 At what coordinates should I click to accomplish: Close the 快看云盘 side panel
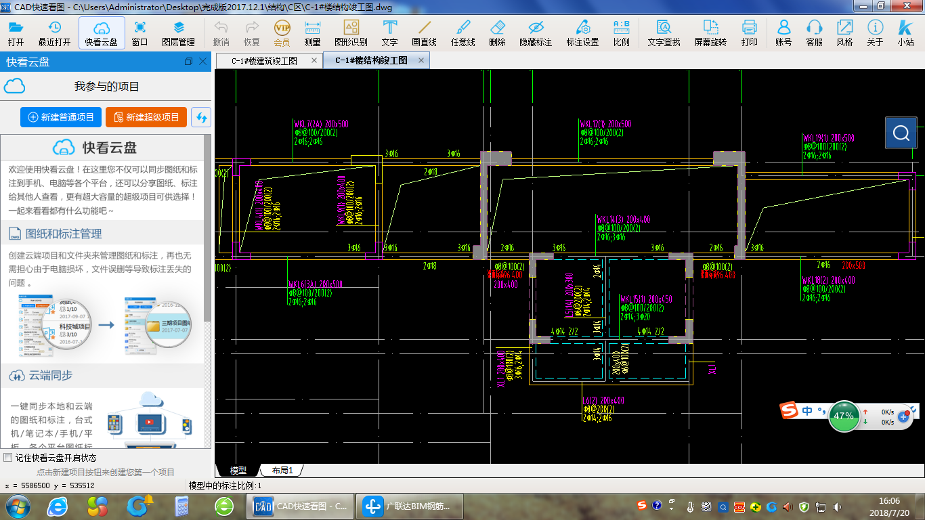point(203,62)
